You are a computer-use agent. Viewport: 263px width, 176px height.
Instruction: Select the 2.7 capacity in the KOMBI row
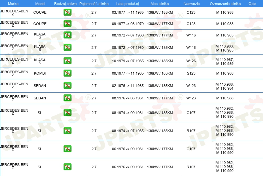tap(94, 73)
